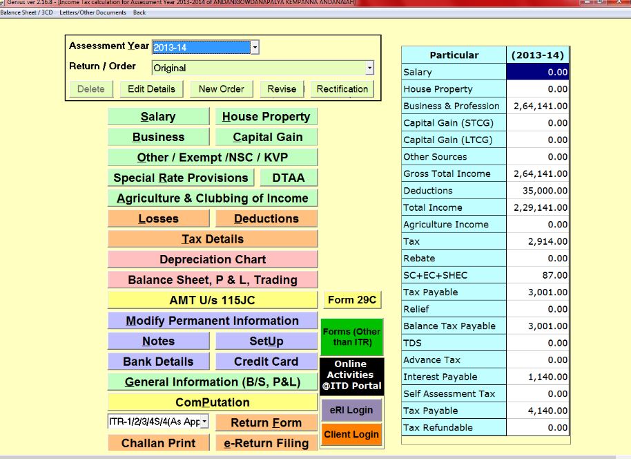Screen dimensions: 631x459
Task: Open the Depreciation Chart
Action: [x=213, y=259]
